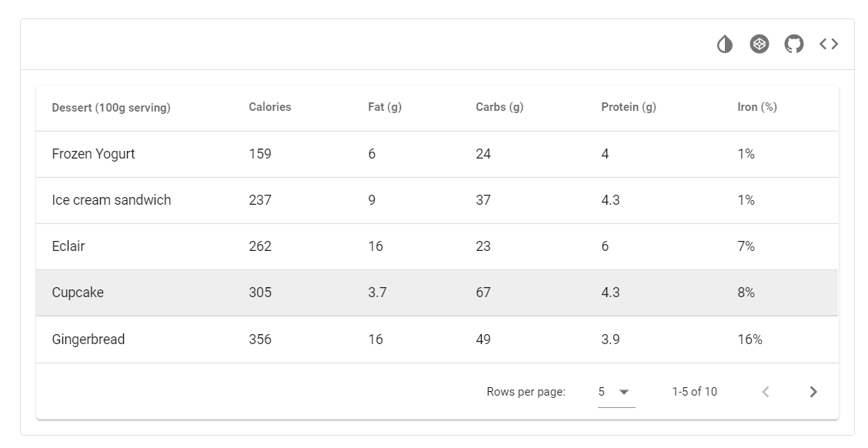
Task: Sort by Iron (%) column header
Action: pos(757,107)
